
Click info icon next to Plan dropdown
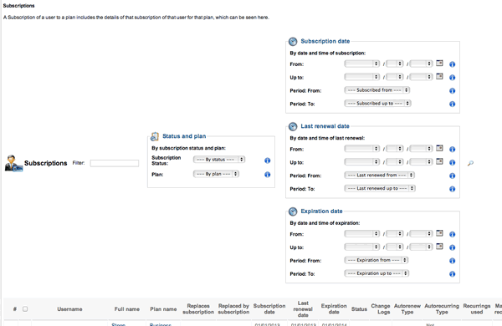tap(268, 175)
